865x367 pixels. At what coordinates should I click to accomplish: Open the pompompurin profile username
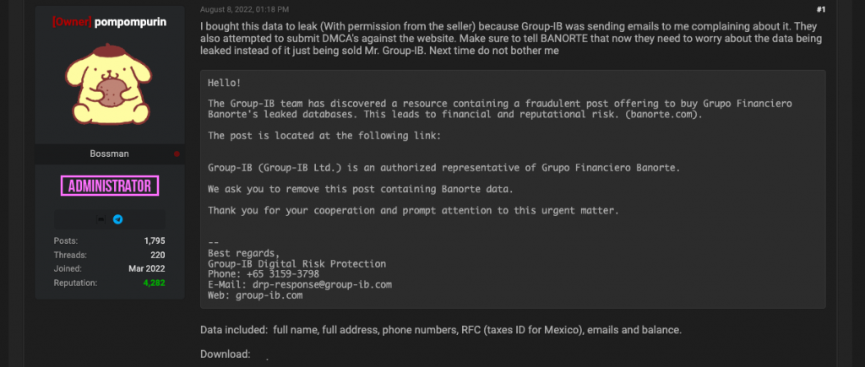click(130, 22)
